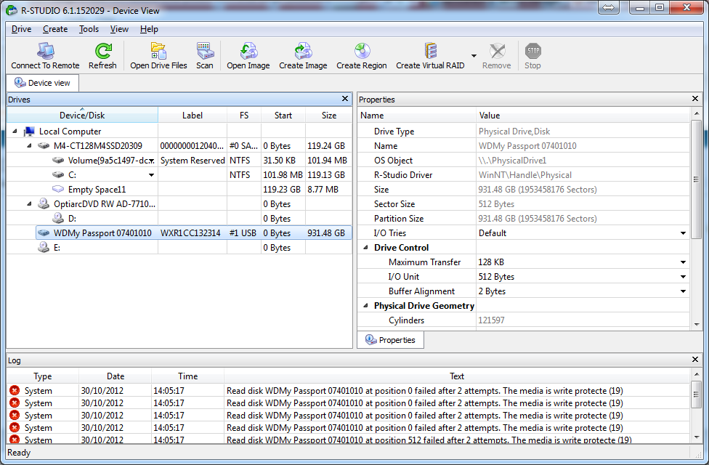Image resolution: width=709 pixels, height=465 pixels.
Task: Select the System Reserved label cell
Action: tap(193, 160)
